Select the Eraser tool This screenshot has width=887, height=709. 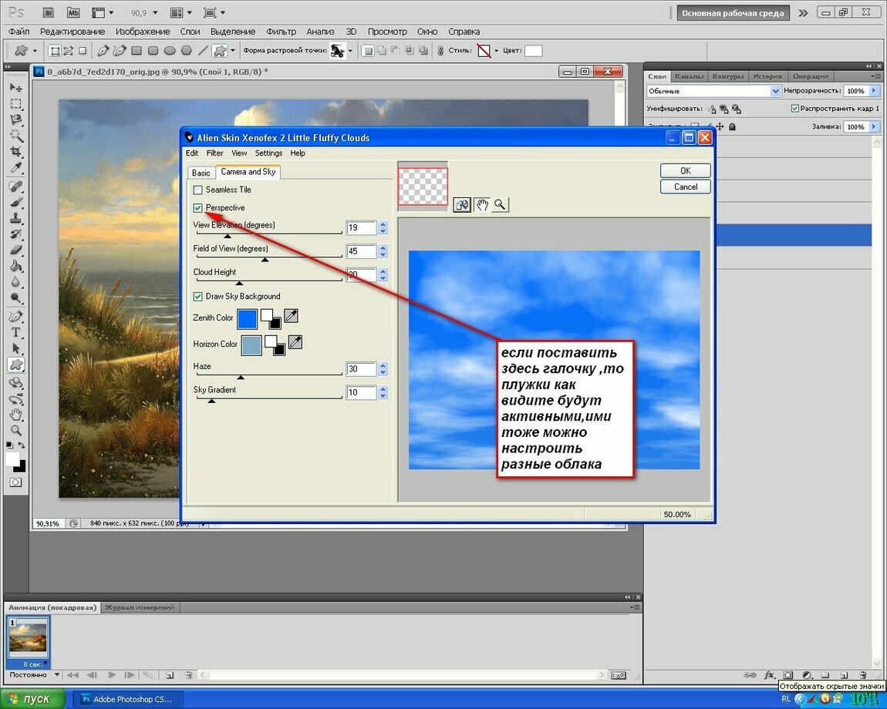tap(16, 250)
